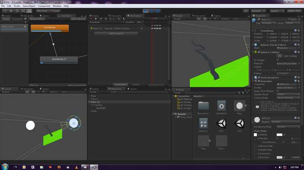Click the volume icon in system tray

pos(280,167)
